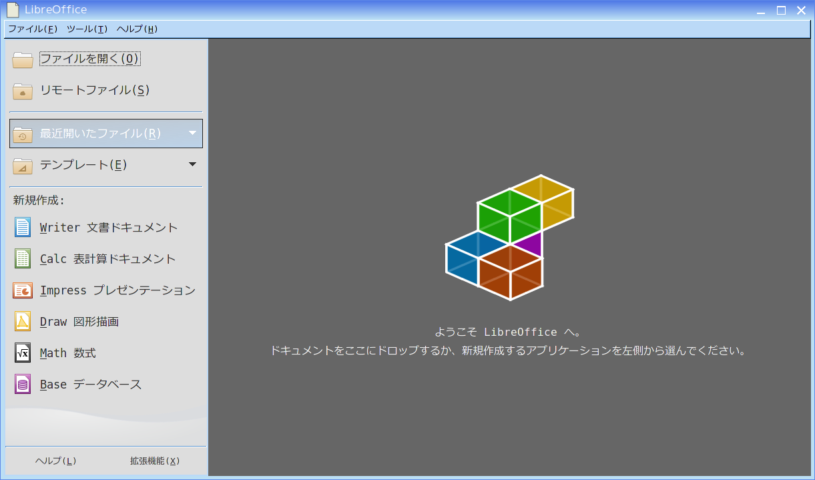Click the Math formula icon
Screen dimensions: 815x480
23,353
